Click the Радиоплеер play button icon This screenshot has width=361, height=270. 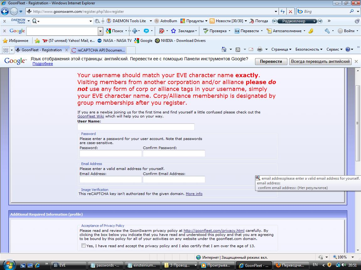point(274,21)
